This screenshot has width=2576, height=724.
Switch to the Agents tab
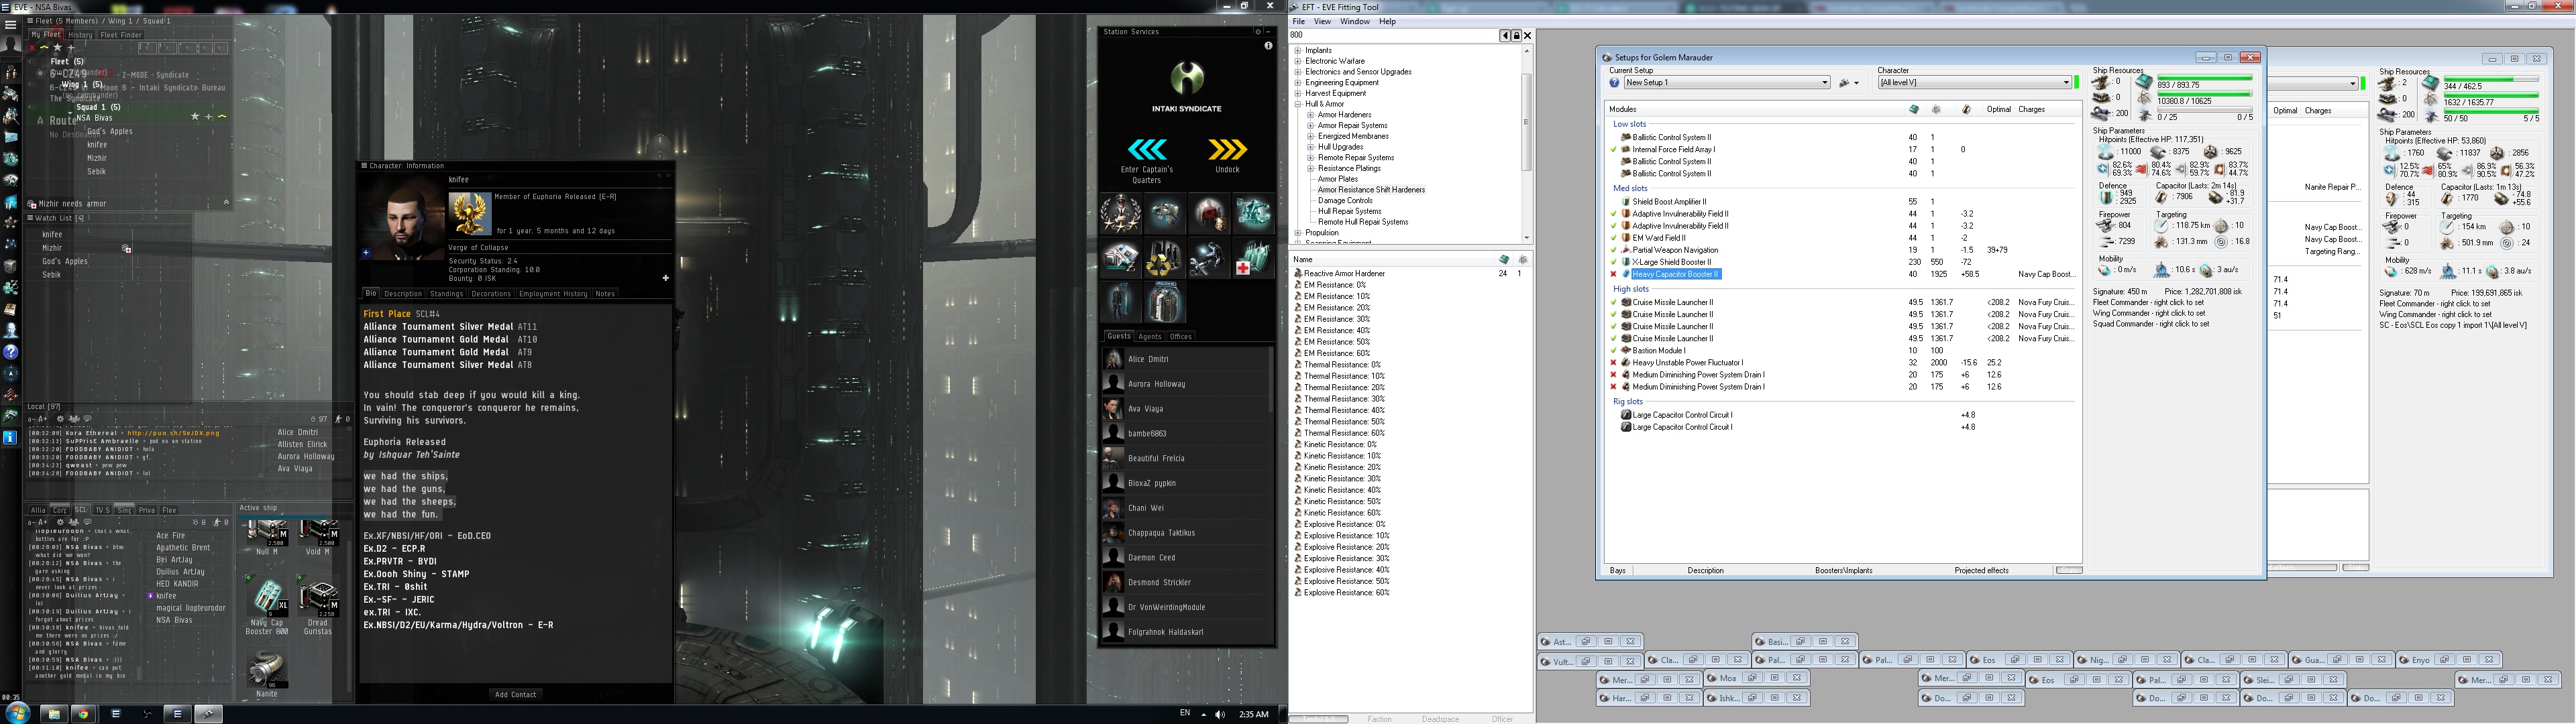coord(1150,337)
